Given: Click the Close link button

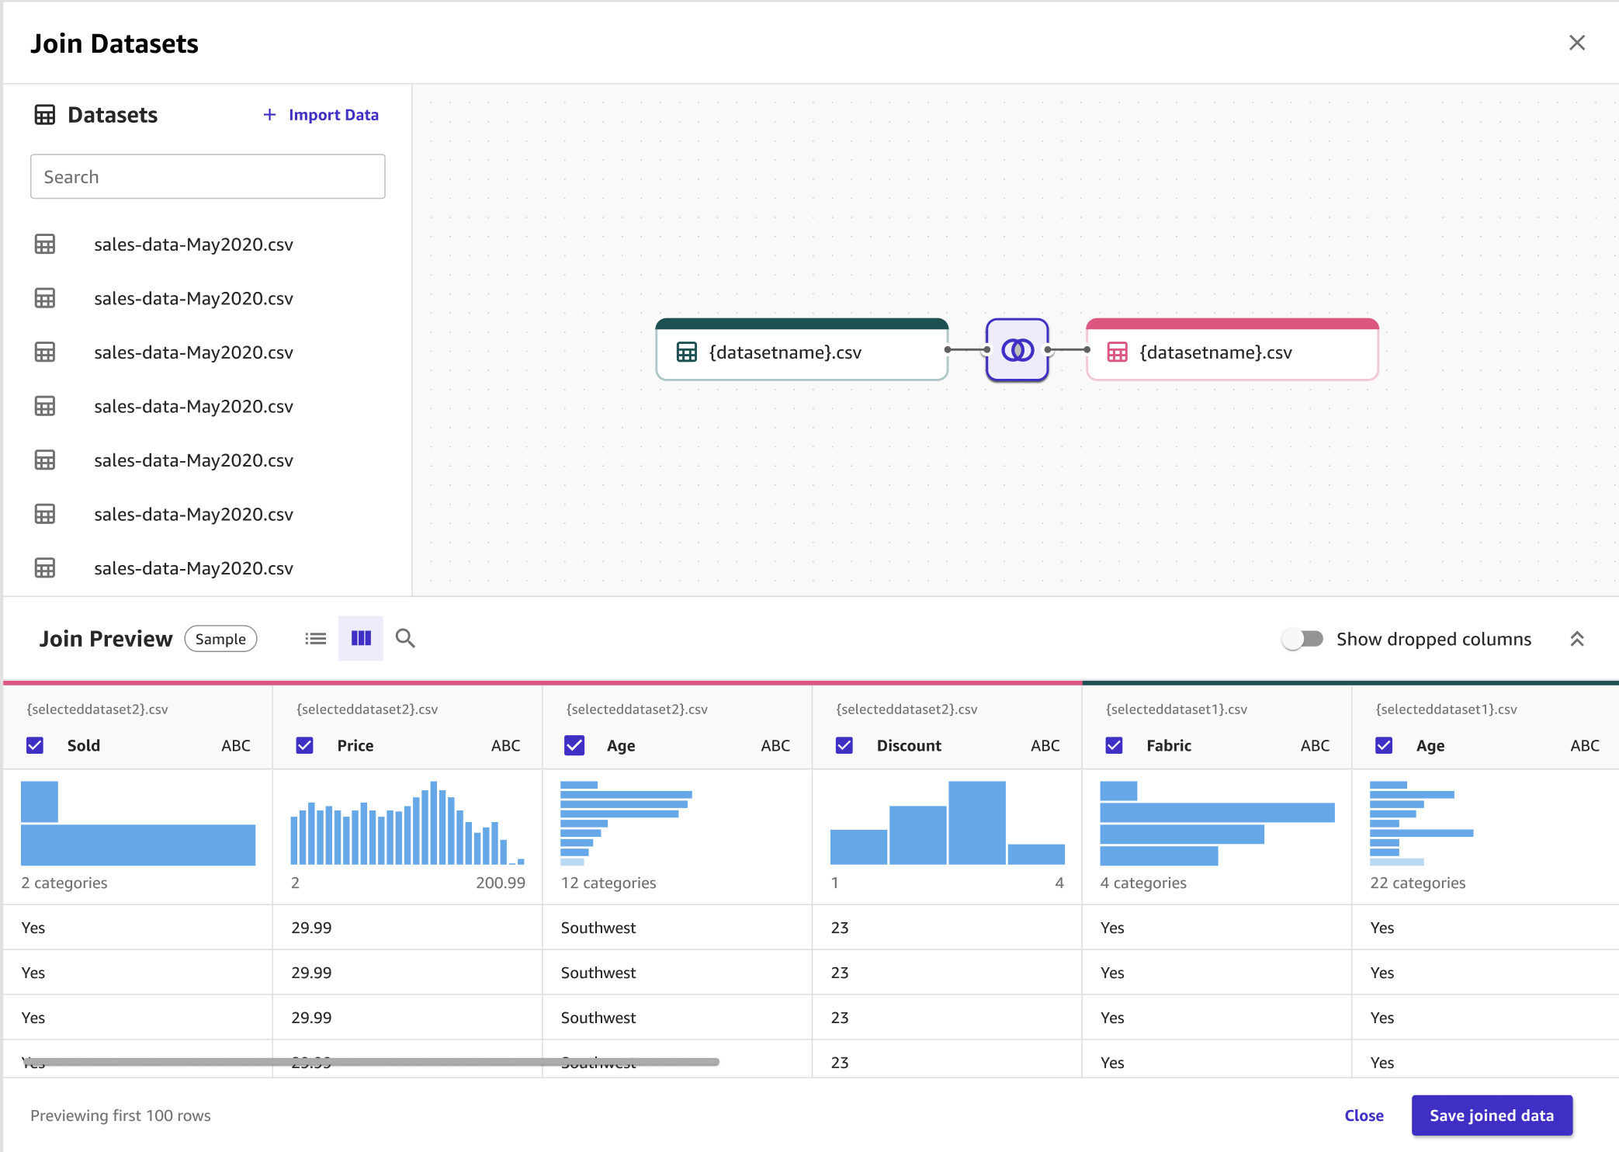Looking at the screenshot, I should (1364, 1116).
